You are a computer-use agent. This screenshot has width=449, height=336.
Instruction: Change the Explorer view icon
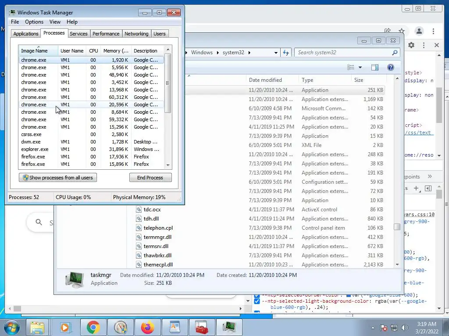(x=350, y=67)
